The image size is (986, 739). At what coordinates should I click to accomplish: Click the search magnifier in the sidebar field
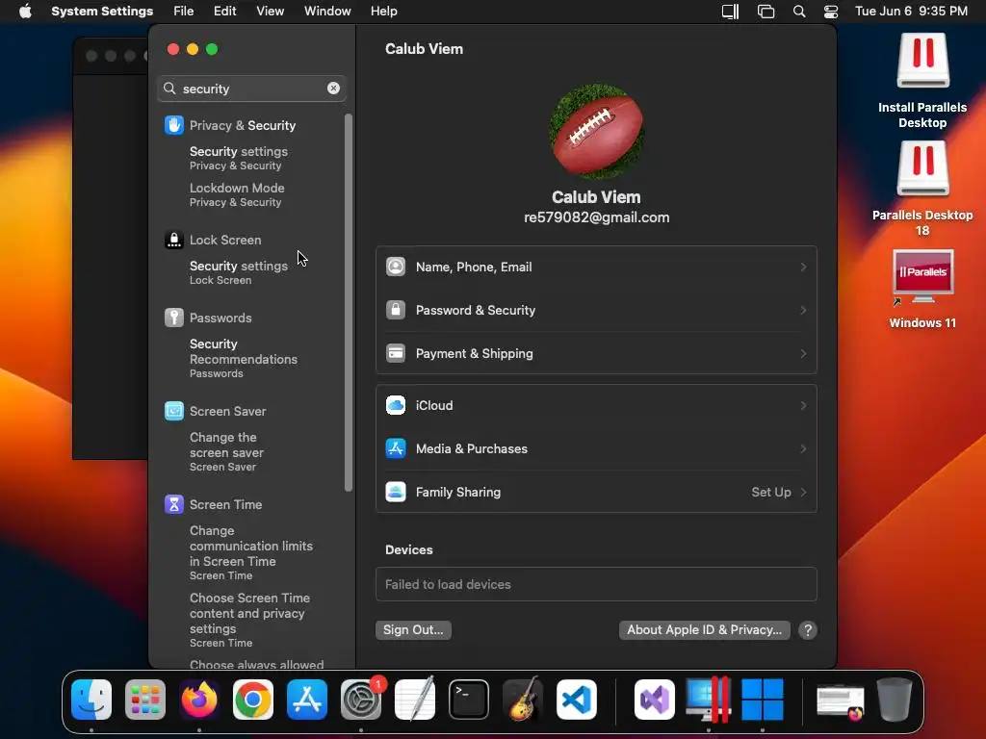(169, 89)
